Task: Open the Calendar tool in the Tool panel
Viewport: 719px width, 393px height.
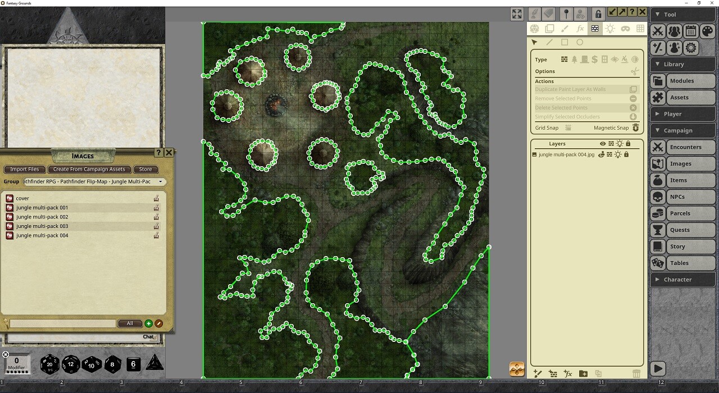Action: coord(691,31)
